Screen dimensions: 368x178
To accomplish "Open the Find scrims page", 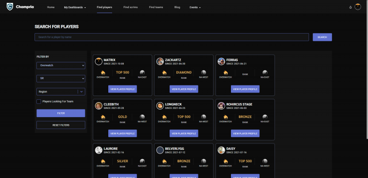I will (130, 7).
